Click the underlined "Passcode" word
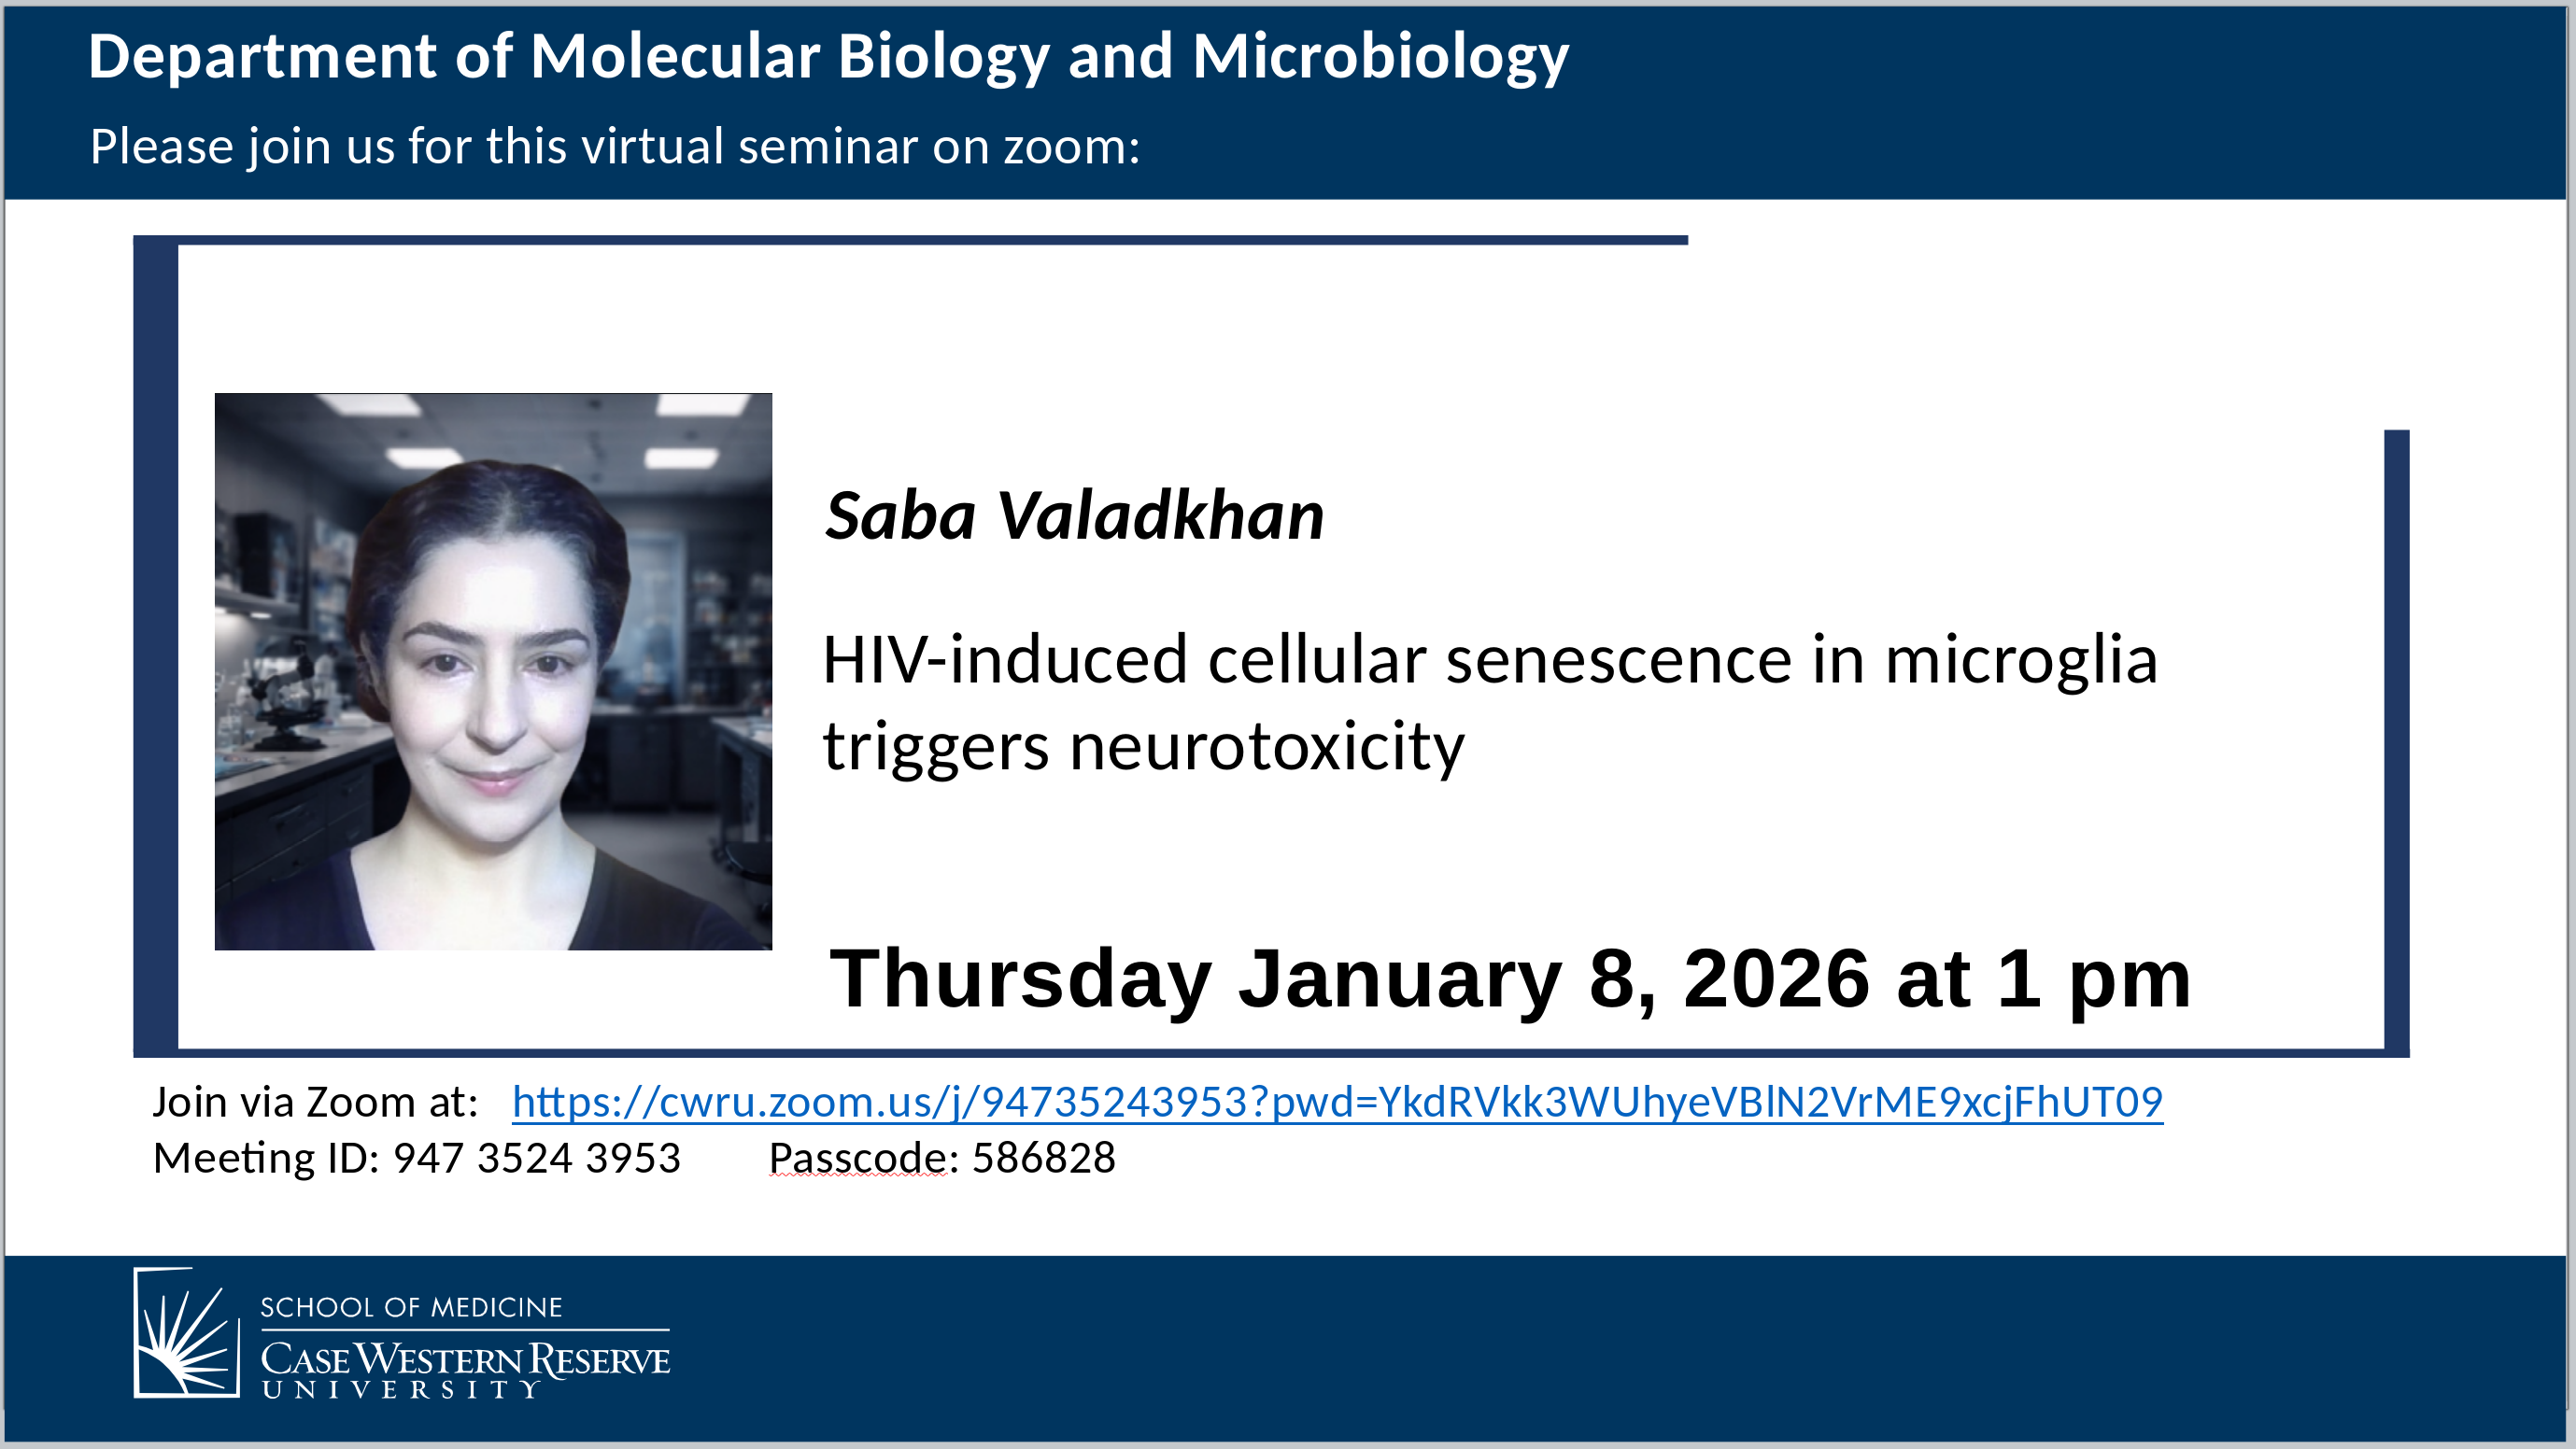Viewport: 2576px width, 1449px height. click(x=862, y=1159)
